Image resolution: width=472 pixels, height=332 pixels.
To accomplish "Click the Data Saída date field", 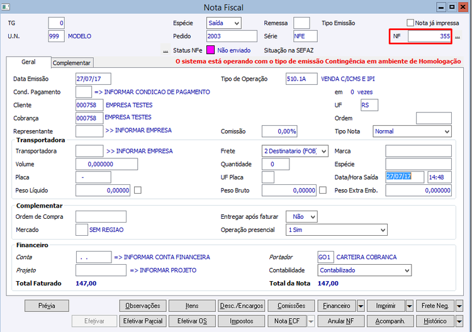I will point(405,177).
